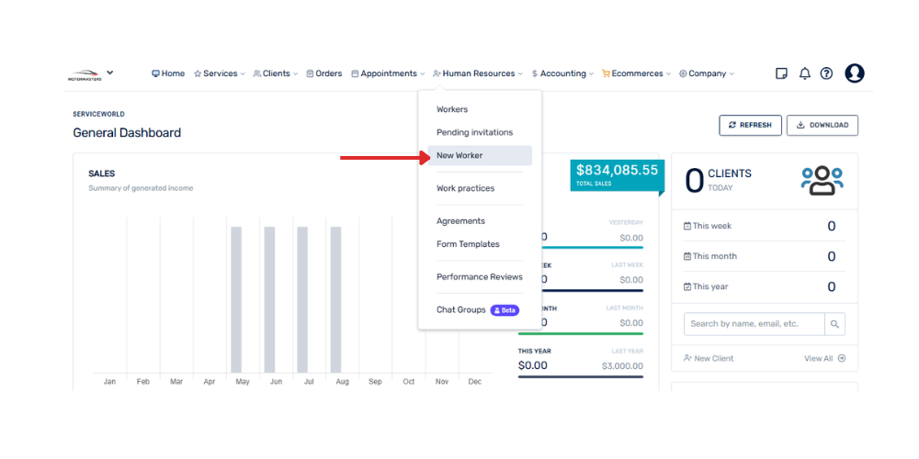Click the notification bell icon

pyautogui.click(x=805, y=73)
